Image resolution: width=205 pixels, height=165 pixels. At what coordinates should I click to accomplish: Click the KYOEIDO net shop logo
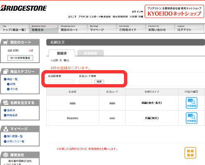coord(174,12)
